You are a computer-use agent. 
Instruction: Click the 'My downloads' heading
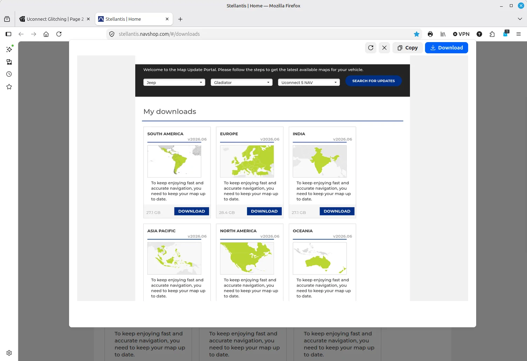170,112
